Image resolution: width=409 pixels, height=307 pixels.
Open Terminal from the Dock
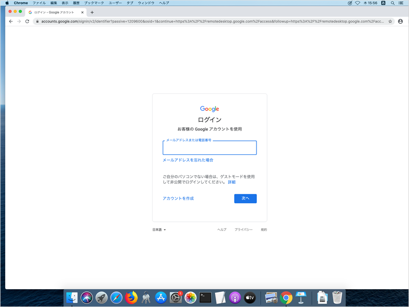coord(205,297)
